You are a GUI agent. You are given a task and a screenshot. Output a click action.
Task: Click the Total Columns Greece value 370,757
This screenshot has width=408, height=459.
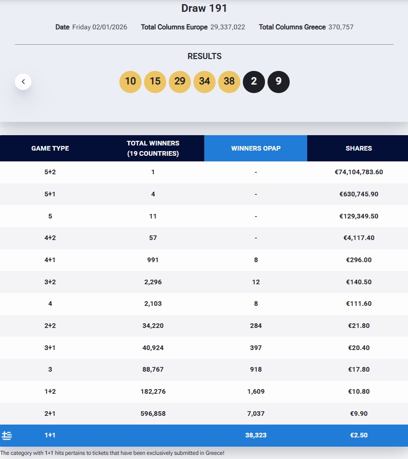[341, 27]
